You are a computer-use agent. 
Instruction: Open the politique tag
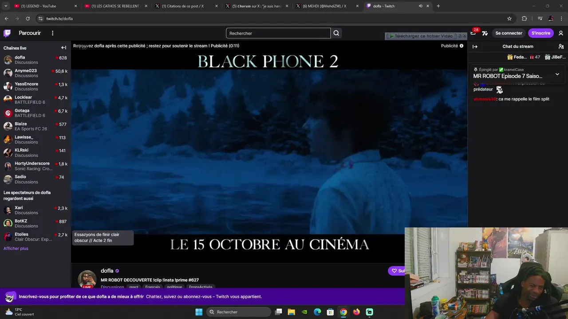coord(174,287)
